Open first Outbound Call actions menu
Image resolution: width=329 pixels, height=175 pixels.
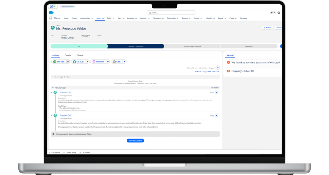pos(217,92)
